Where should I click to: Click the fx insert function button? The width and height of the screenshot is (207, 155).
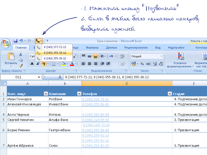(x=60, y=77)
